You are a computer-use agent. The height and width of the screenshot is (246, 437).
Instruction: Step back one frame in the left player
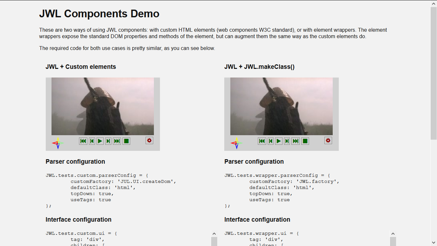point(92,141)
